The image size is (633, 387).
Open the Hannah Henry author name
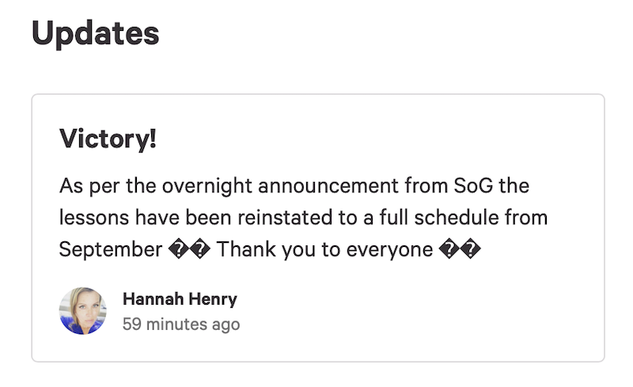[180, 299]
